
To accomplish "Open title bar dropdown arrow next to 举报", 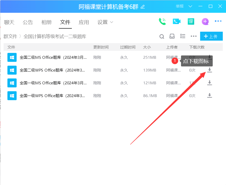I will point(190,6).
